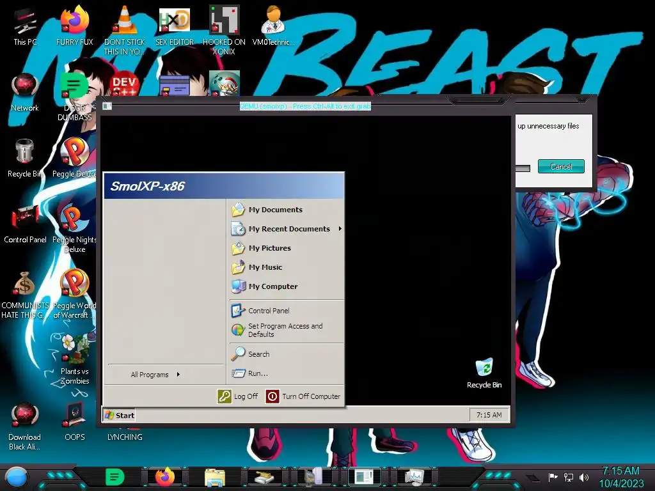Open the host Control Panel desktop icon
The image size is (655, 491).
point(25,224)
